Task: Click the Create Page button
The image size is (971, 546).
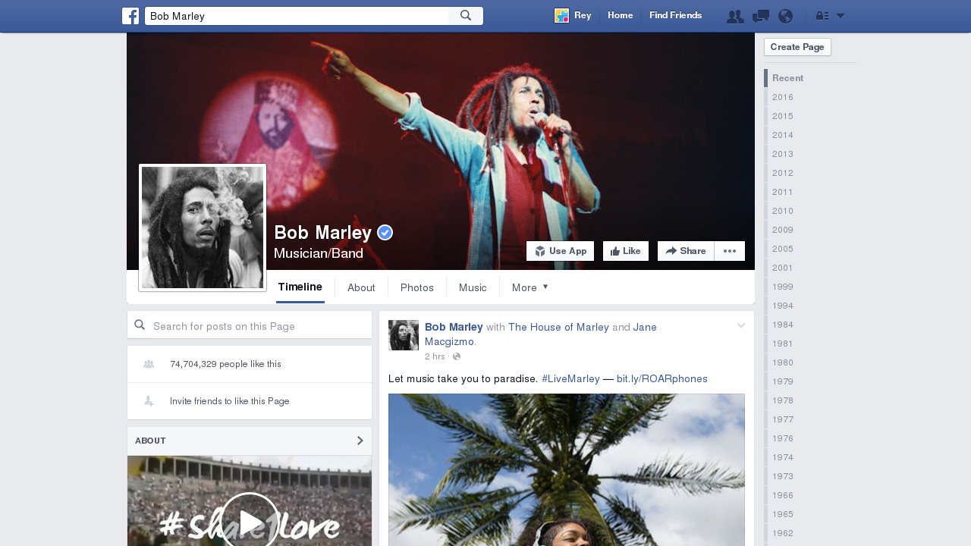Action: coord(797,47)
